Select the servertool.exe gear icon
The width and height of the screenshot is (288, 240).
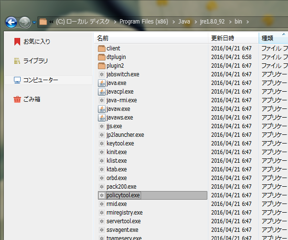tap(102, 221)
